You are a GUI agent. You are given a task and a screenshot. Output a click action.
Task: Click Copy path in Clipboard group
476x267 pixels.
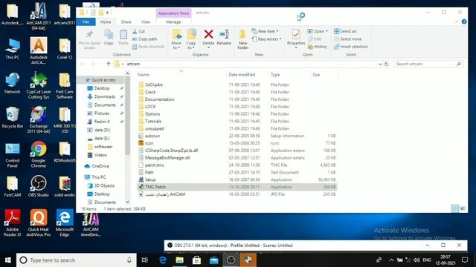[x=144, y=39]
